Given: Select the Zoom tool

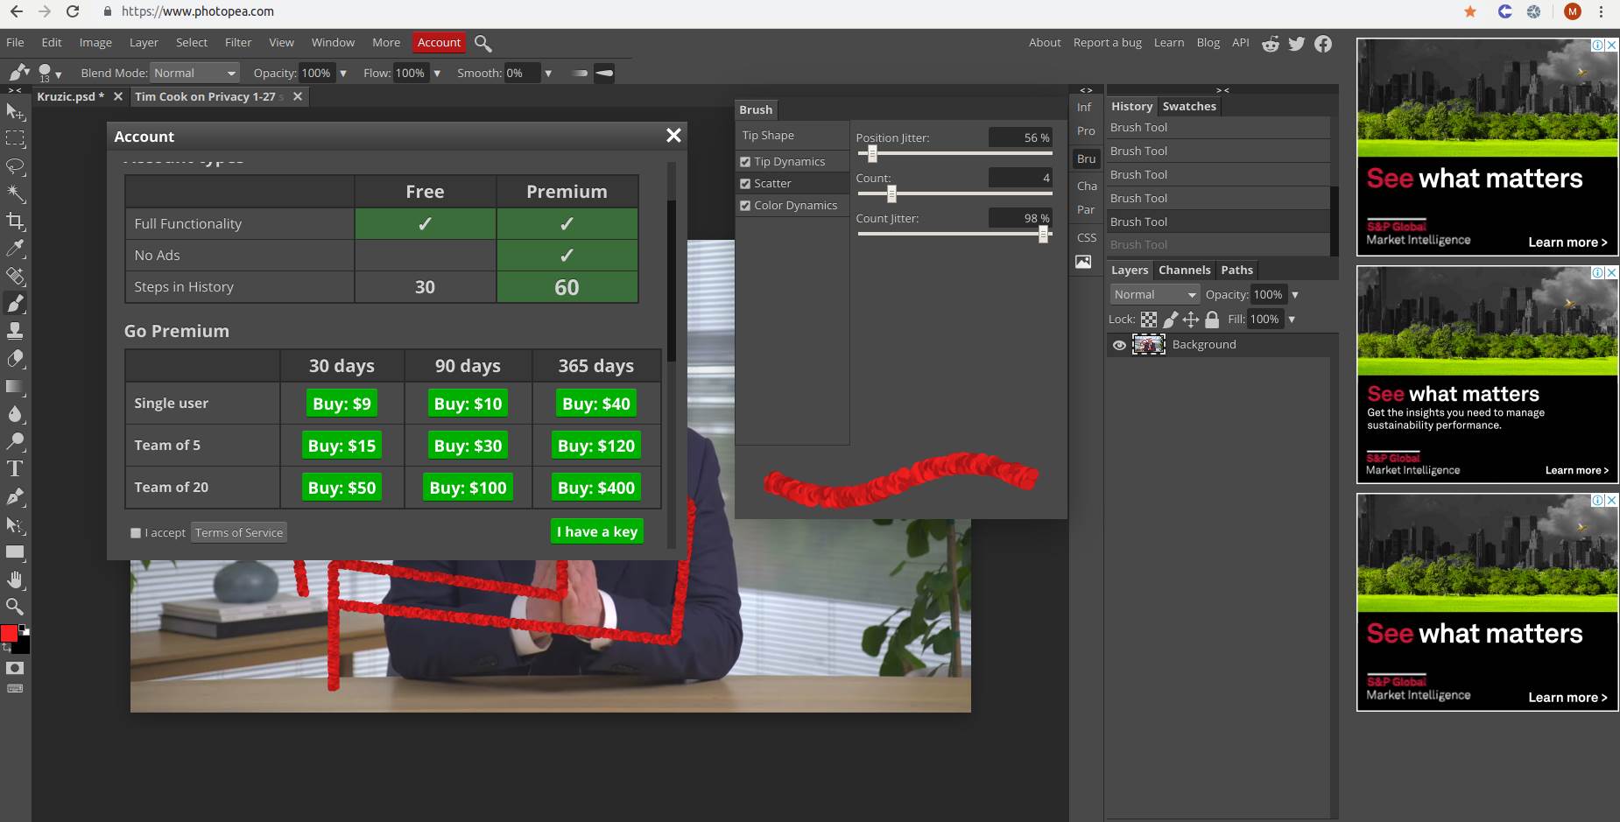Looking at the screenshot, I should pyautogui.click(x=15, y=607).
